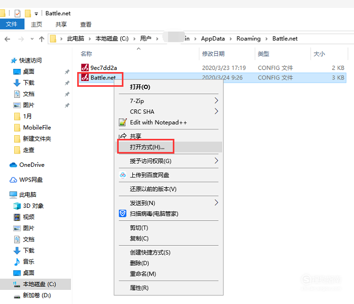The width and height of the screenshot is (354, 304).
Task: Click 用户 in address breadcrumb
Action: 145,38
